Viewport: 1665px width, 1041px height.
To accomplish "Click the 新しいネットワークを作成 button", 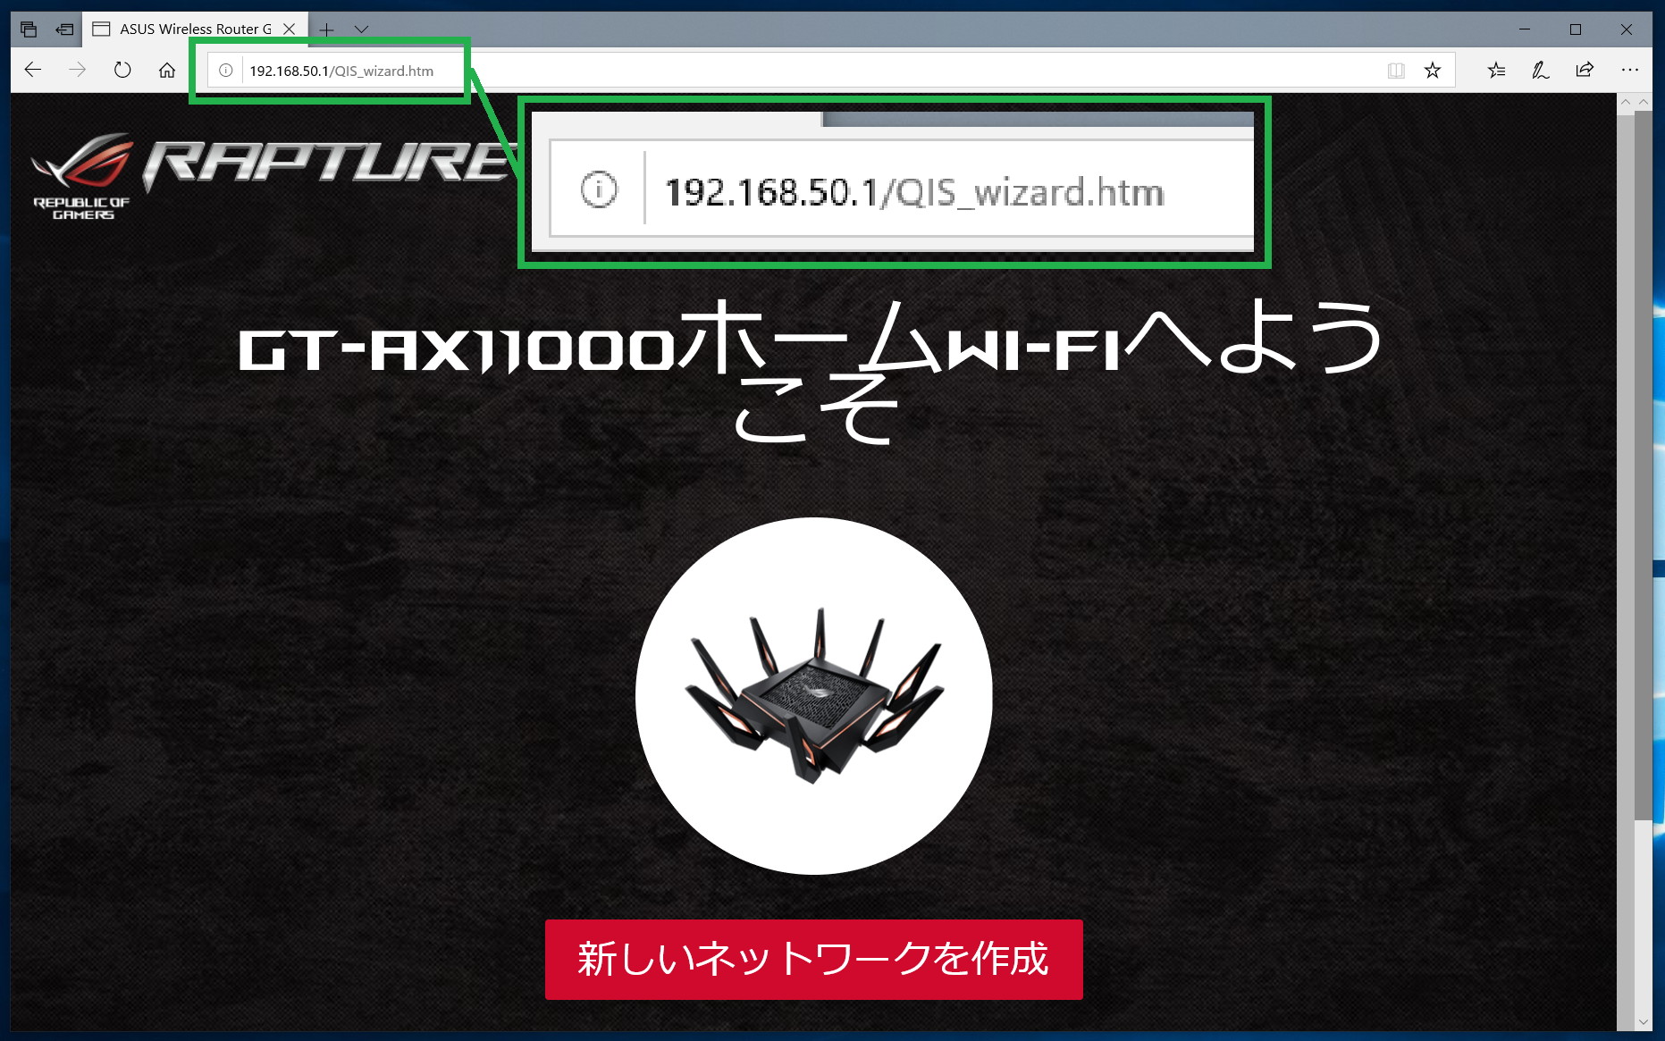I will (x=813, y=959).
